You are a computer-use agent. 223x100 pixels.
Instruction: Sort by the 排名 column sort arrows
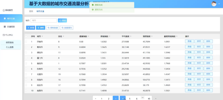click(63, 36)
